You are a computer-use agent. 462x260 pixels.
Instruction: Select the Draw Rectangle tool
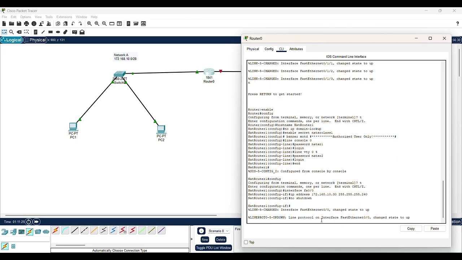[51, 32]
